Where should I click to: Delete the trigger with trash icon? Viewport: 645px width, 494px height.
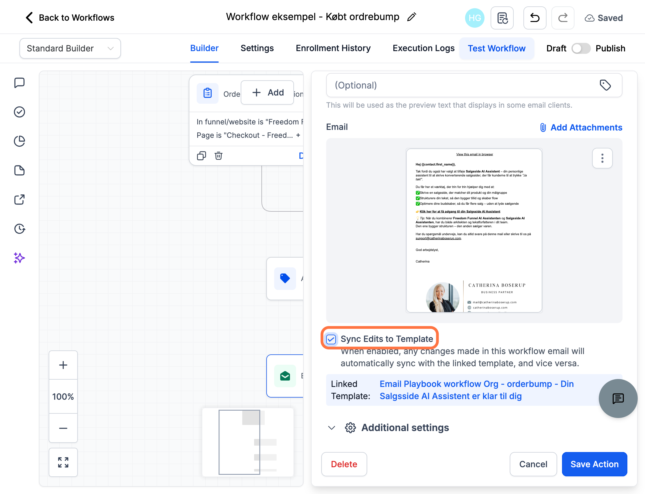click(219, 156)
